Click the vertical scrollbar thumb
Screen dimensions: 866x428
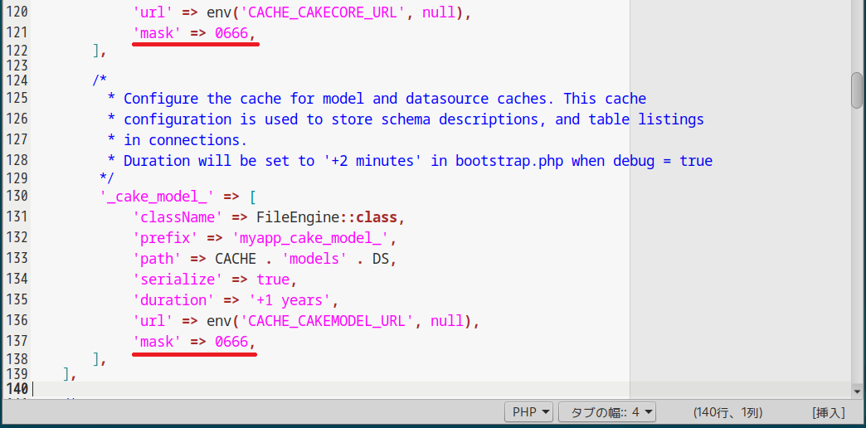click(857, 90)
